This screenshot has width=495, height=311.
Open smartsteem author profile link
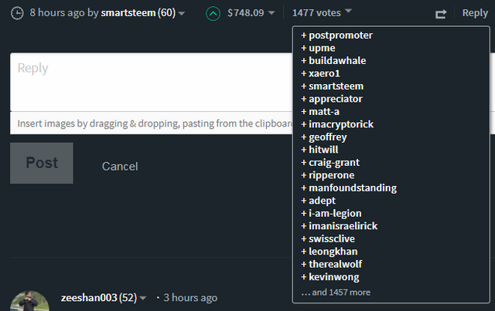pos(128,13)
